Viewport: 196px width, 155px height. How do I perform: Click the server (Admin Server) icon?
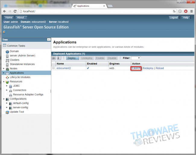pos(7,56)
